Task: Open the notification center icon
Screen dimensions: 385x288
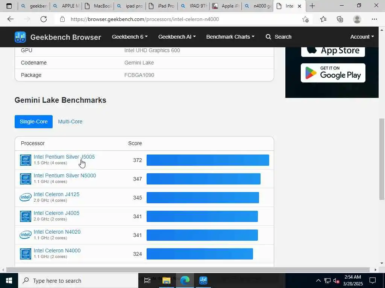Action: 373,280
